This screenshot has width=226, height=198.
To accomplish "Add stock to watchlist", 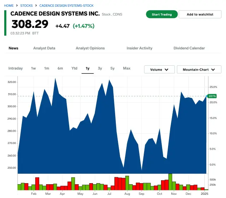I will pyautogui.click(x=200, y=14).
